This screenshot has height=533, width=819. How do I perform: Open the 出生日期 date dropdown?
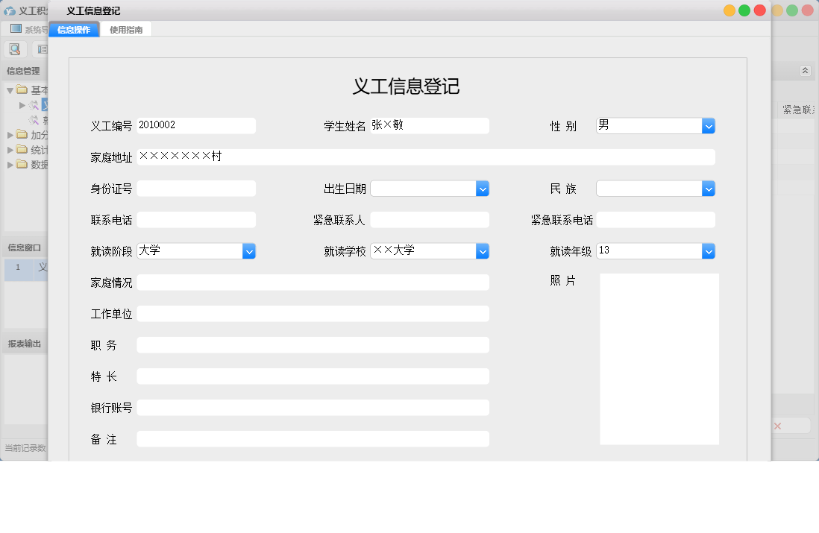coord(483,188)
